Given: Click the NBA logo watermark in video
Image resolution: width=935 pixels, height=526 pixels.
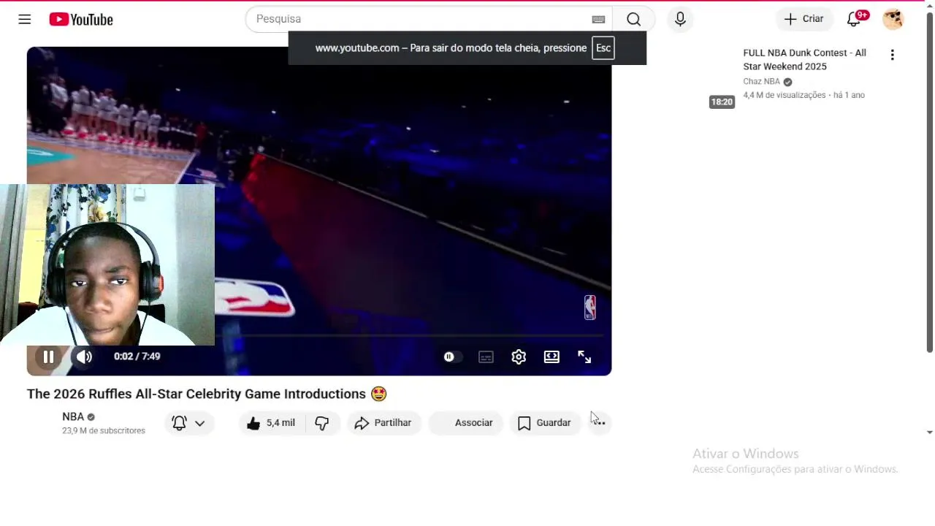Looking at the screenshot, I should pos(589,308).
